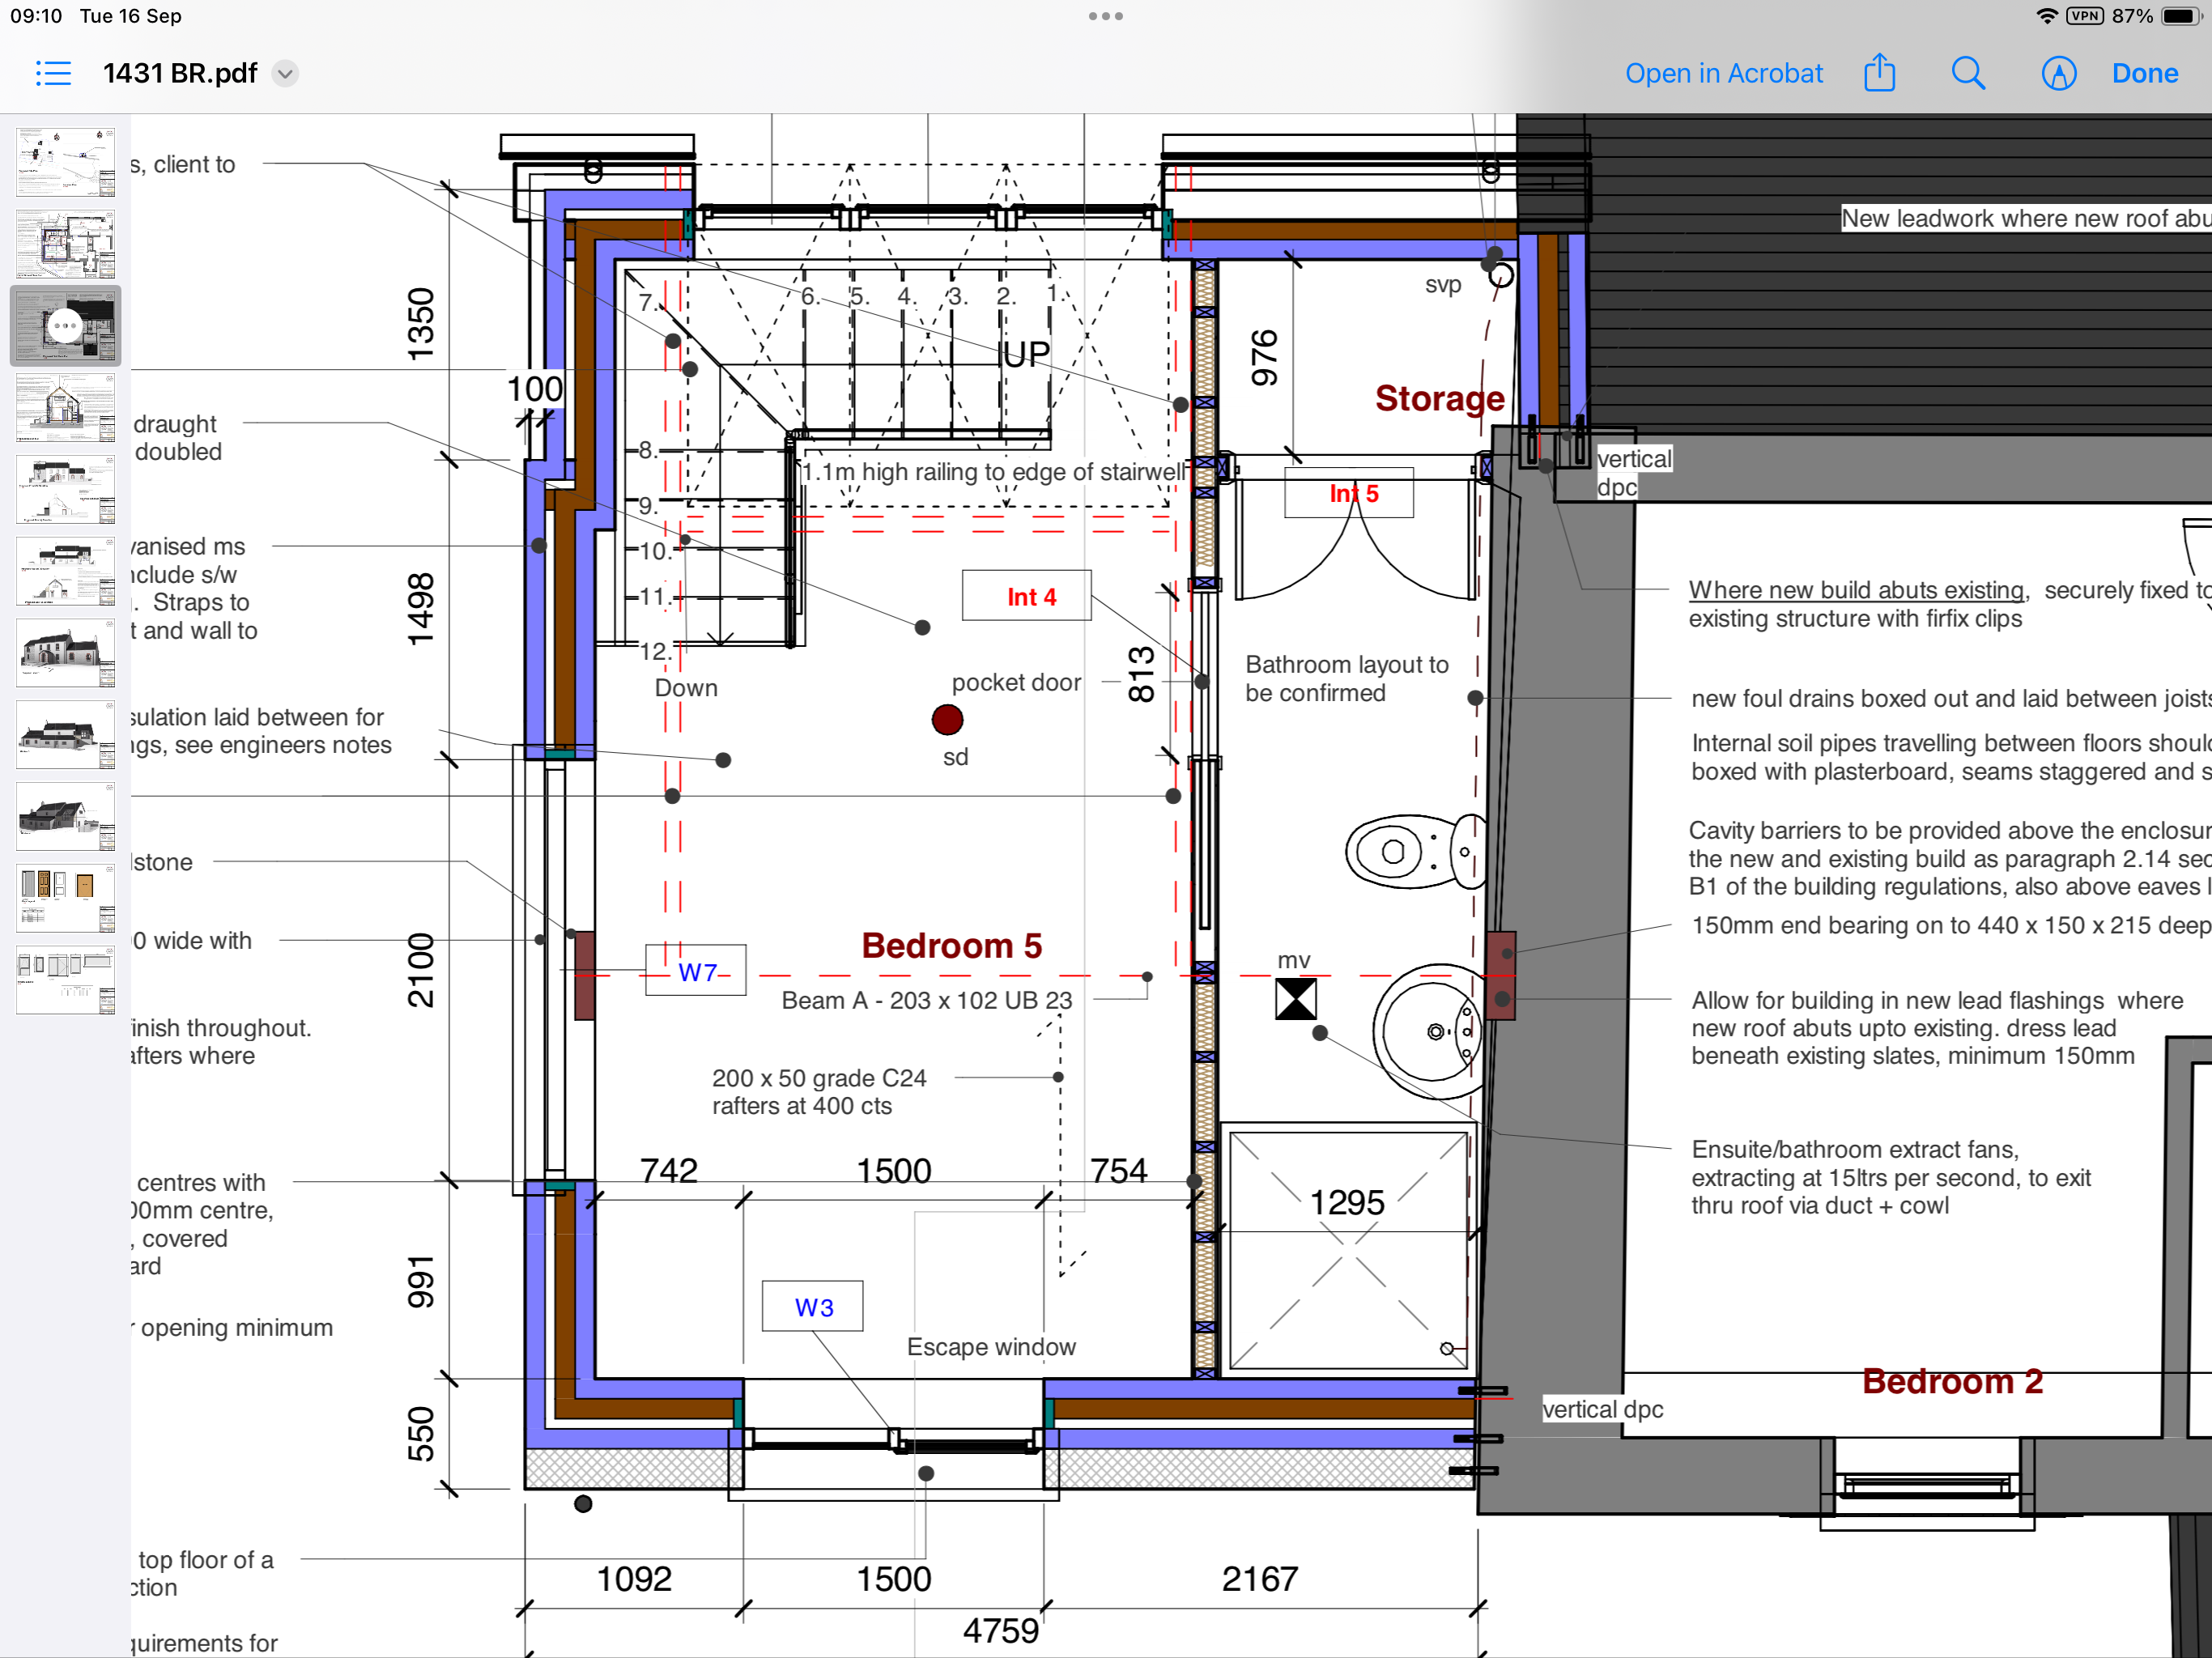Tap the Bedroom 5 label on the plan
This screenshot has height=1658, width=2212.
951,945
